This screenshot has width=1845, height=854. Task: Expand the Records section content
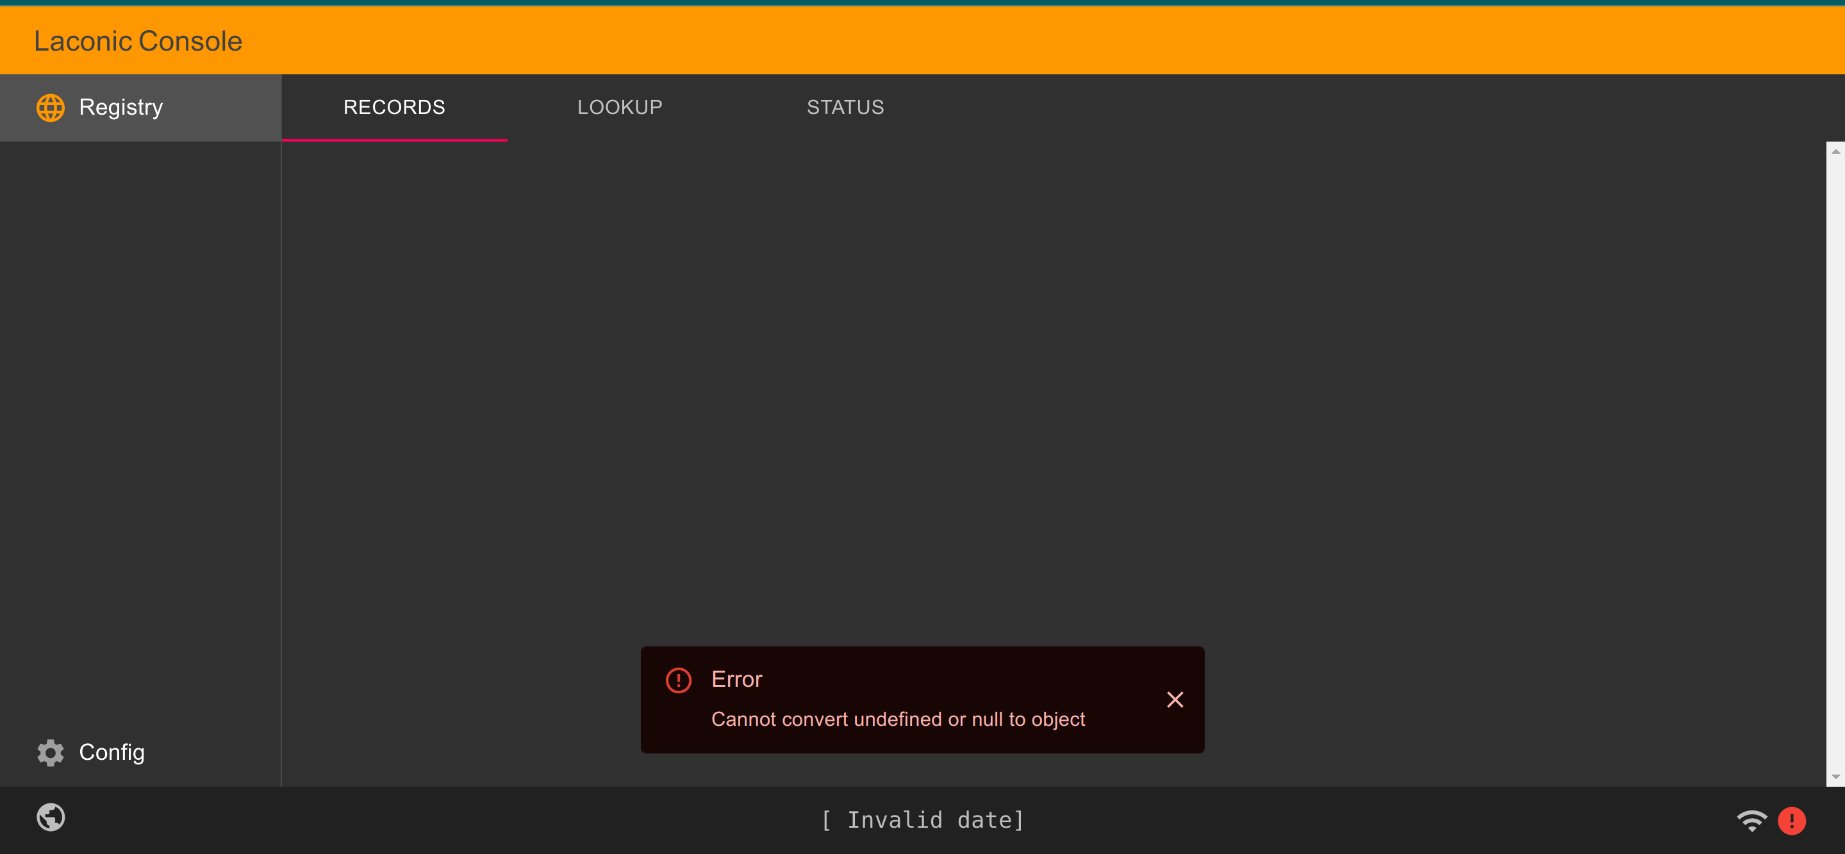pyautogui.click(x=394, y=107)
